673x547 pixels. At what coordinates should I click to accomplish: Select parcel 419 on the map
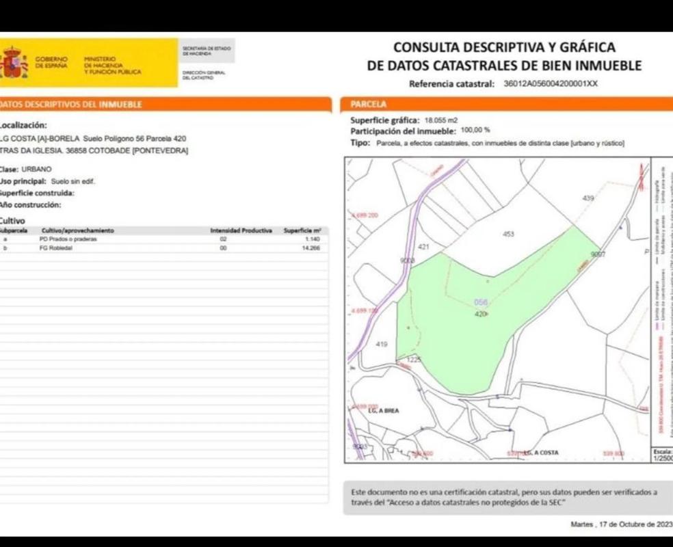382,344
